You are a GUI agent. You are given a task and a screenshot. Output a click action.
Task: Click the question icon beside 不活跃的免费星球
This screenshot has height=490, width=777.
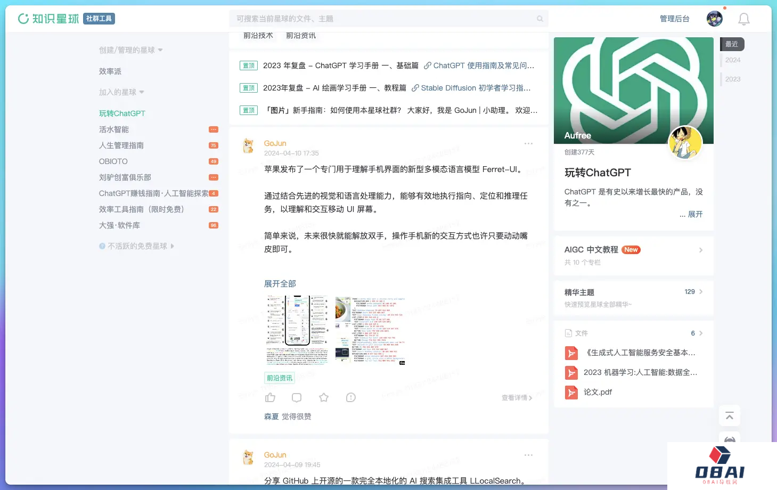102,246
